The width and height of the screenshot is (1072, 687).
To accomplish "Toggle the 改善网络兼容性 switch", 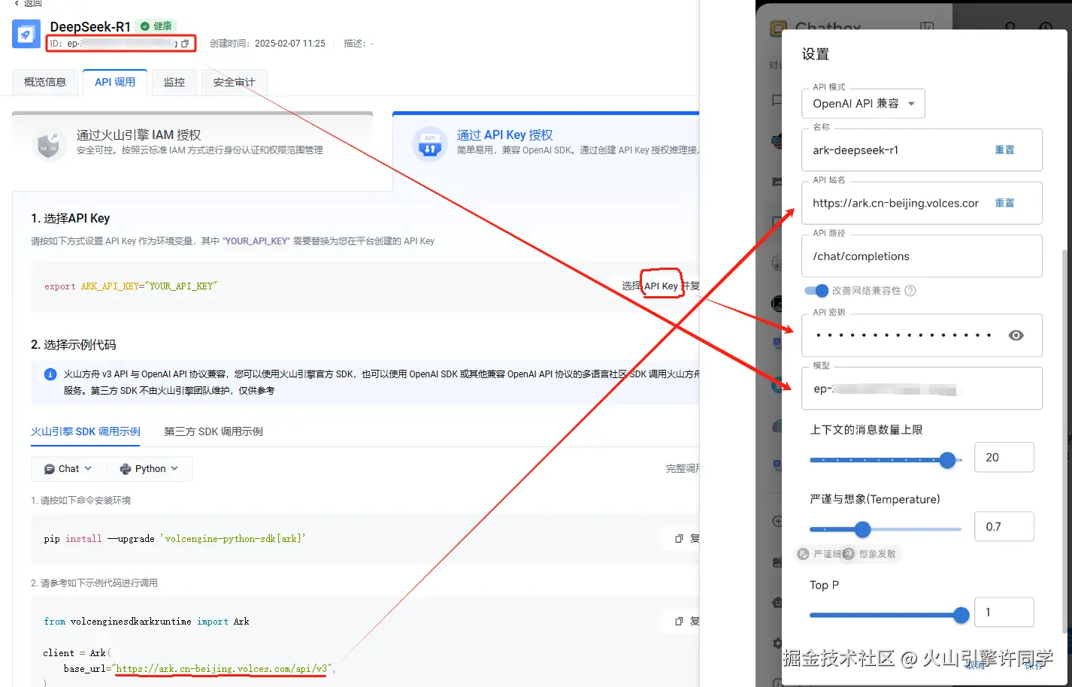I will point(816,291).
